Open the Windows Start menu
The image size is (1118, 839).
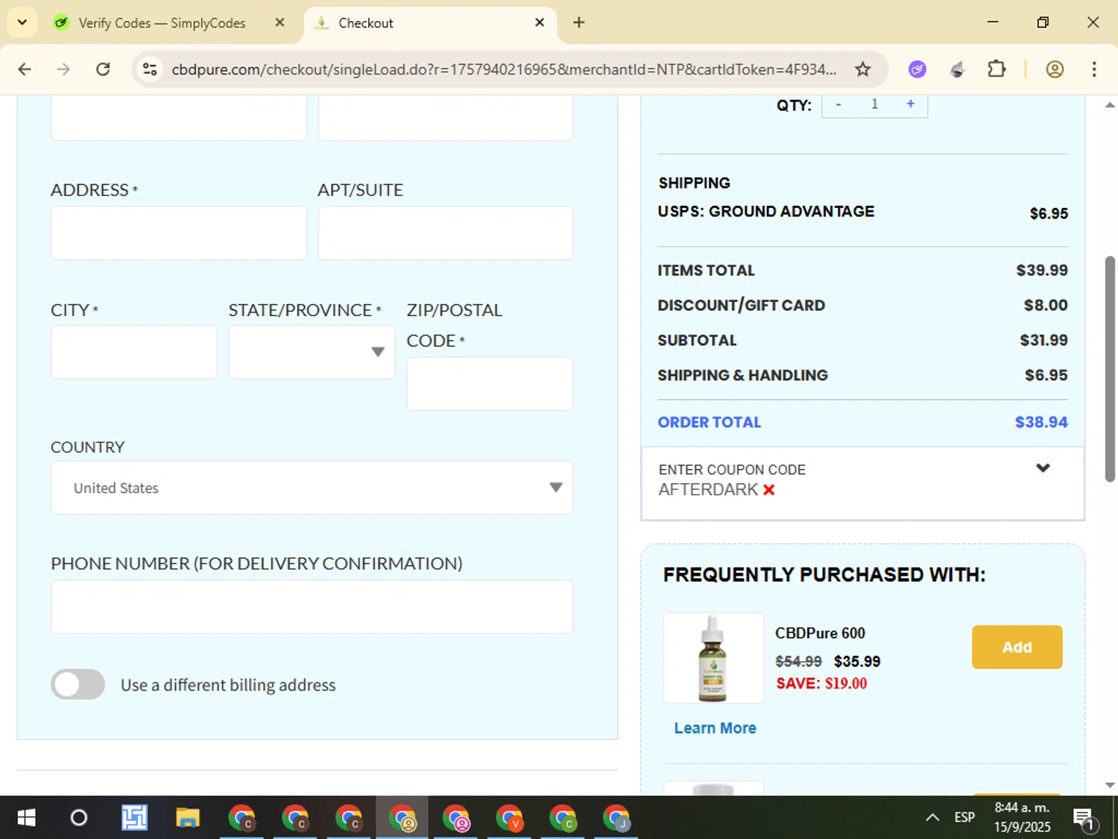(26, 817)
